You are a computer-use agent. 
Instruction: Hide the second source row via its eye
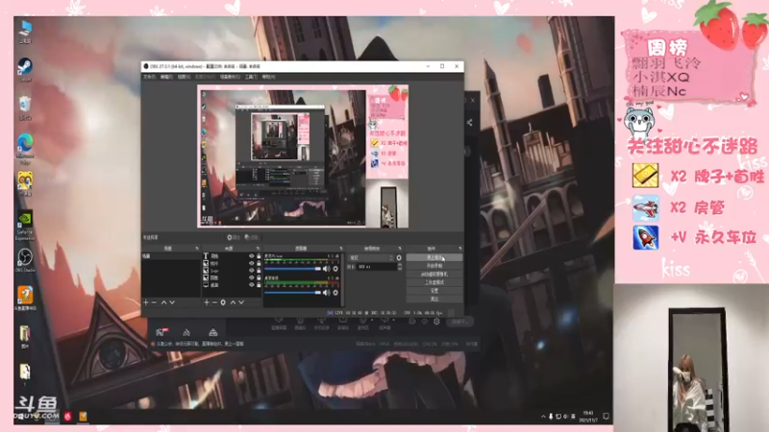[x=252, y=263]
